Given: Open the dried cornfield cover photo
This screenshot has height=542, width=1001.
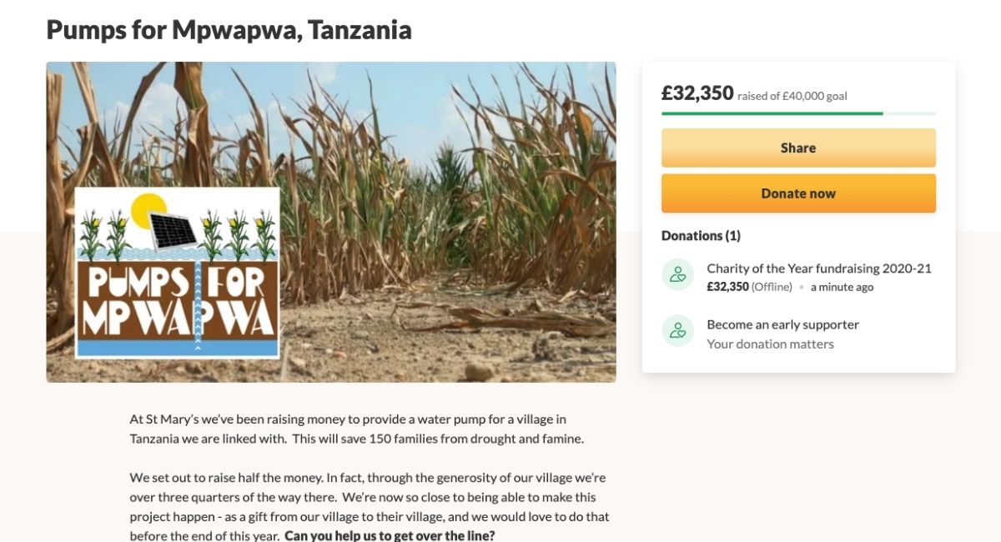Looking at the screenshot, I should point(450,208).
